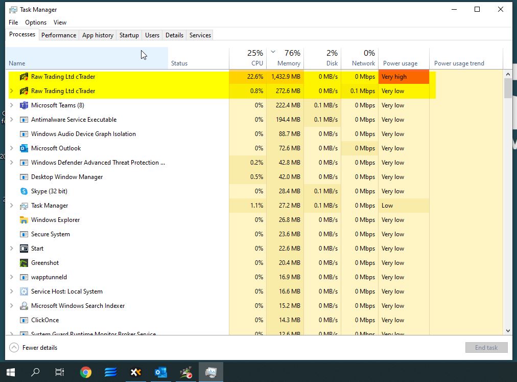517x382 pixels.
Task: Switch to the App history tab
Action: tap(98, 35)
